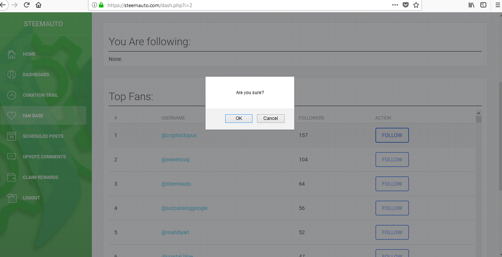Follow the user @cryptoctopus

(392, 135)
